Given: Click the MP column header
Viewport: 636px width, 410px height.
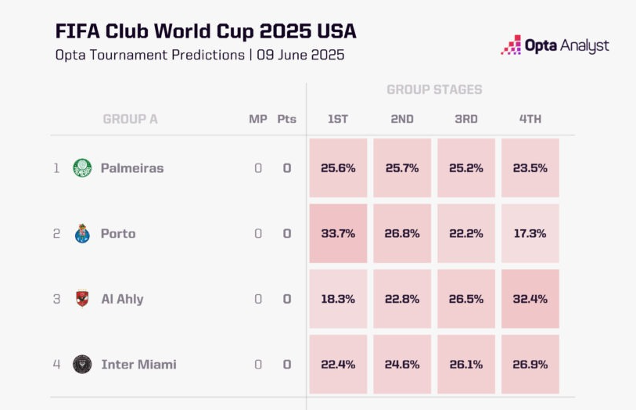Looking at the screenshot, I should tap(257, 119).
